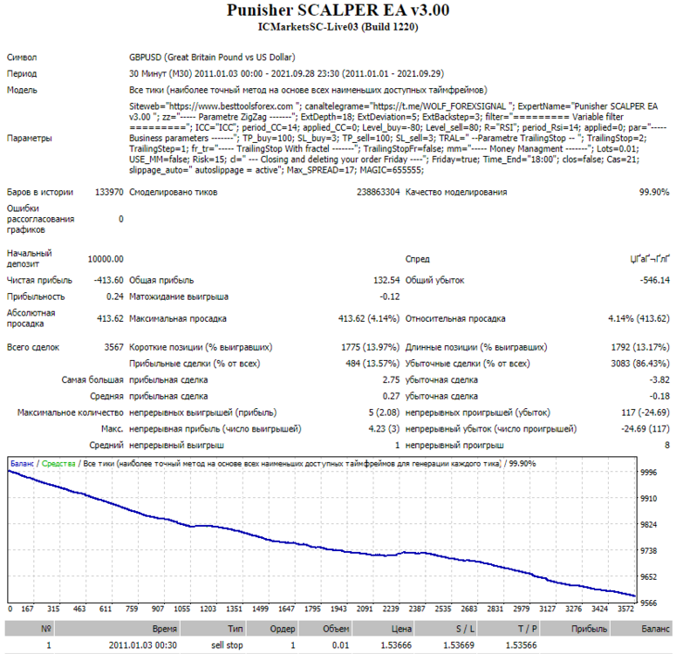Click the profit factor value 0.24

[x=115, y=296]
